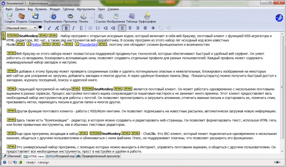
Task: Click the Открыть open file icon
Action: click(x=21, y=16)
